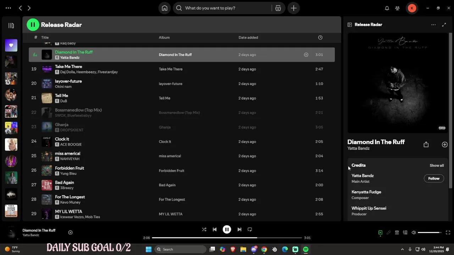Toggle shuffle in the player
Screen dimensions: 454x255
(x=204, y=229)
